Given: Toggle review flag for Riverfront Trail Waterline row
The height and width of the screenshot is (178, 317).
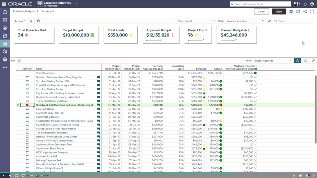Looking at the screenshot, I should coord(27,105).
